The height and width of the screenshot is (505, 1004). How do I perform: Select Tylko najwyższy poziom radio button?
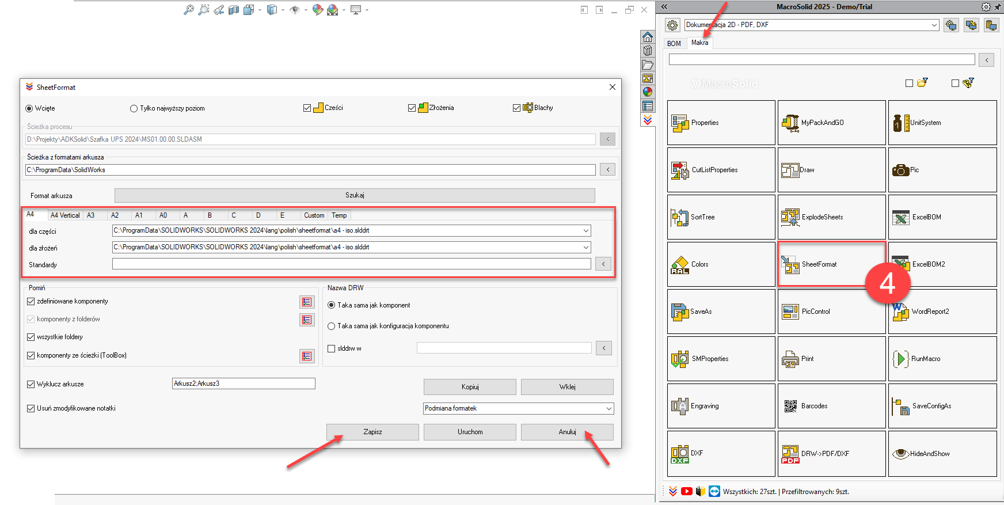(134, 108)
